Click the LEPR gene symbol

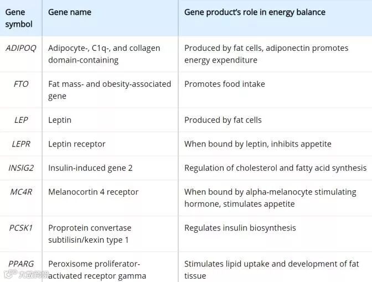tap(20, 144)
